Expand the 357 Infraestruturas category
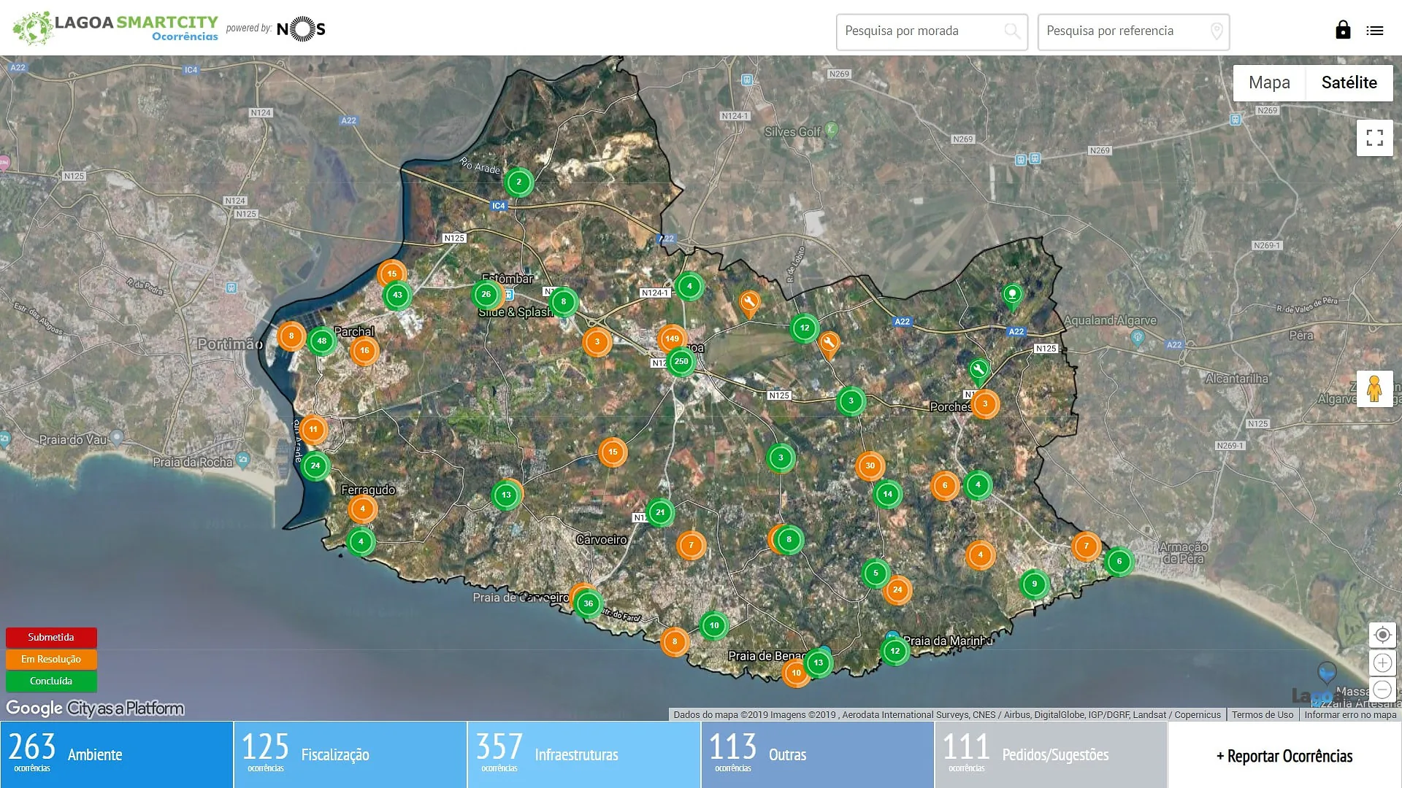Viewport: 1402px width, 788px height. (583, 754)
